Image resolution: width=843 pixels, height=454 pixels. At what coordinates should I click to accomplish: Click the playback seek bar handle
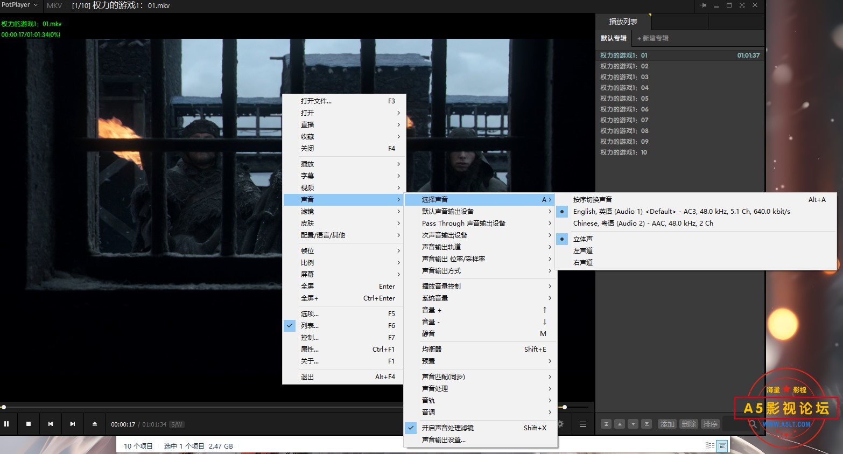click(x=4, y=407)
